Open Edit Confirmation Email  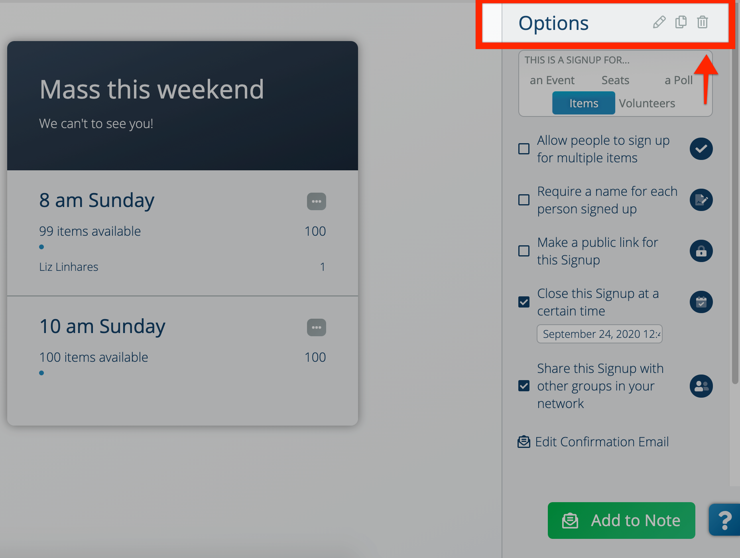point(602,442)
